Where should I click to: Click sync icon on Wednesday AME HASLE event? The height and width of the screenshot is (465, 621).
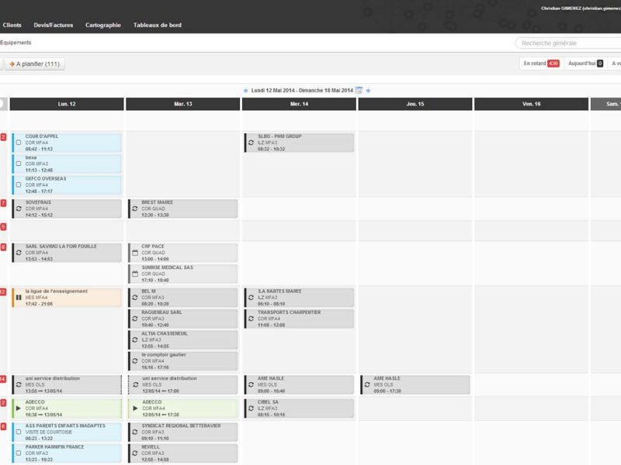coord(251,384)
